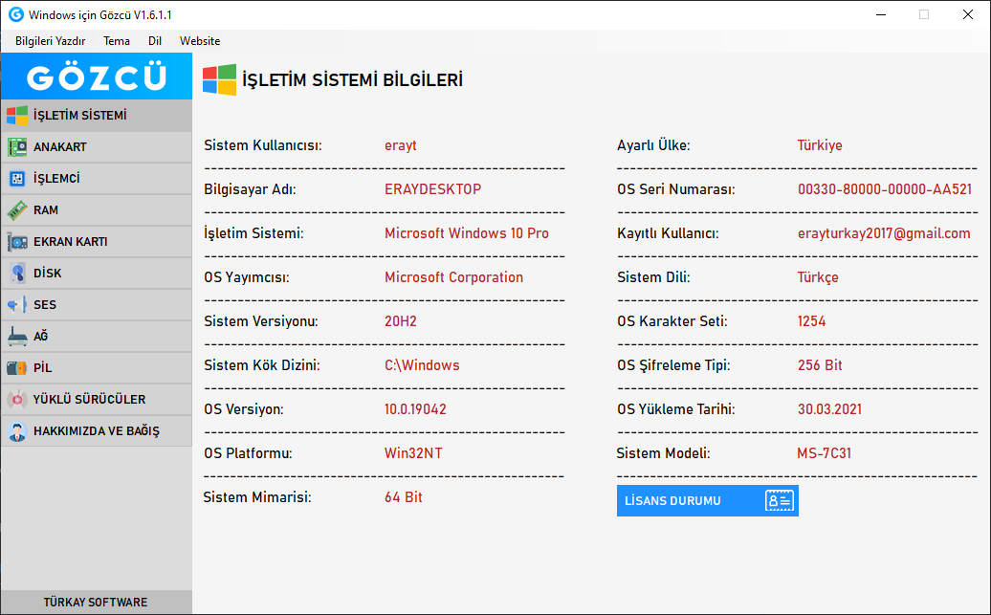991x615 pixels.
Task: Click the OS Seri Numarası label
Action: coord(676,189)
